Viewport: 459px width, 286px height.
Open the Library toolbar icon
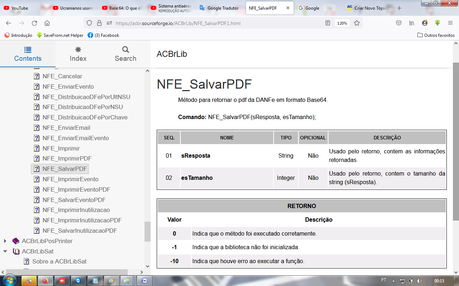tap(412, 23)
